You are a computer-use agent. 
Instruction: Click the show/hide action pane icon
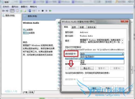34,11
